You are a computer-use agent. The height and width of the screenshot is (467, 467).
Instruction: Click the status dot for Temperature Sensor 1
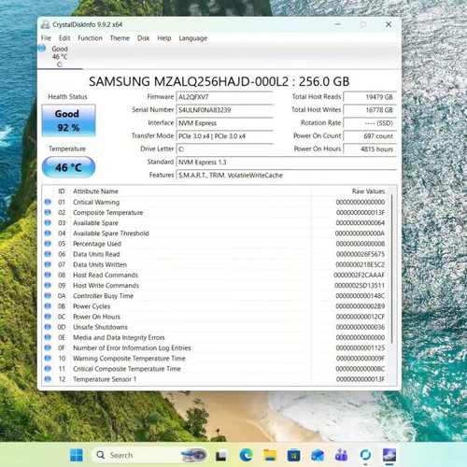(48, 379)
